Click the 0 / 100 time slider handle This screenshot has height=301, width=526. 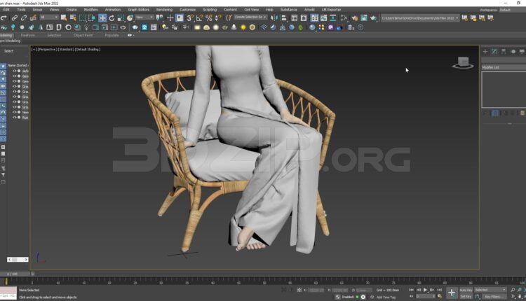tap(15, 274)
